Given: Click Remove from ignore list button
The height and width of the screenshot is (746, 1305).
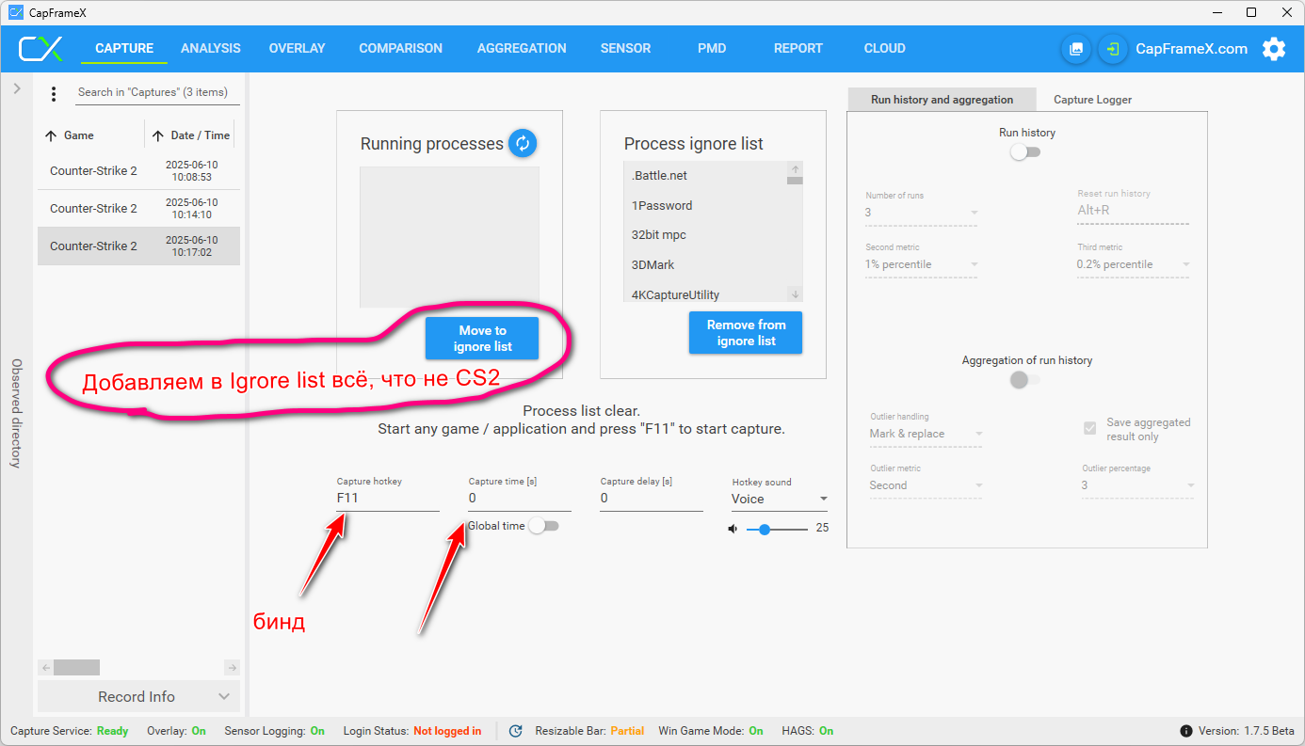Looking at the screenshot, I should (746, 333).
